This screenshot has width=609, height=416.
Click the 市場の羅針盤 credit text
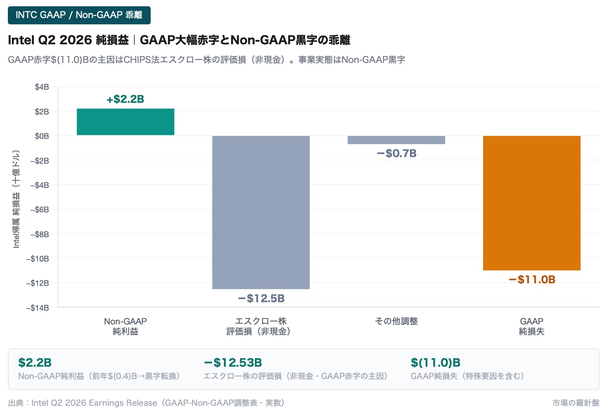(x=576, y=403)
